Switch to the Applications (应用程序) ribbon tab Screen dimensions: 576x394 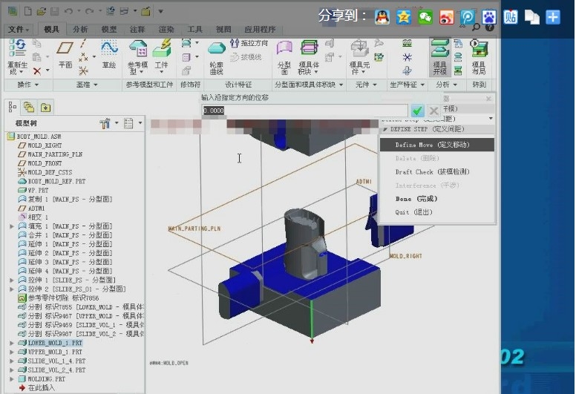point(260,30)
